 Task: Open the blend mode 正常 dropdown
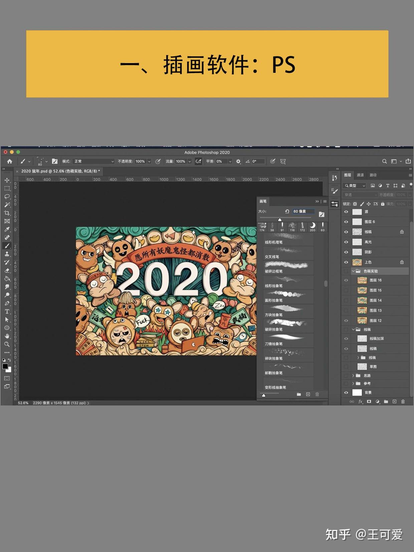click(x=93, y=161)
